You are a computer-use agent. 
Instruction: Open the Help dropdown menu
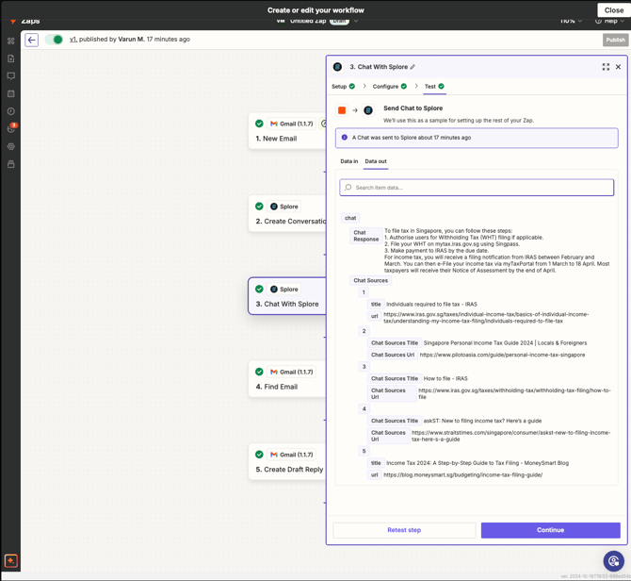609,21
